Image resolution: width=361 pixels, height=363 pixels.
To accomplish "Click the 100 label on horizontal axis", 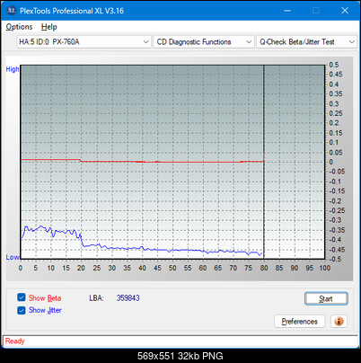I will click(x=324, y=268).
